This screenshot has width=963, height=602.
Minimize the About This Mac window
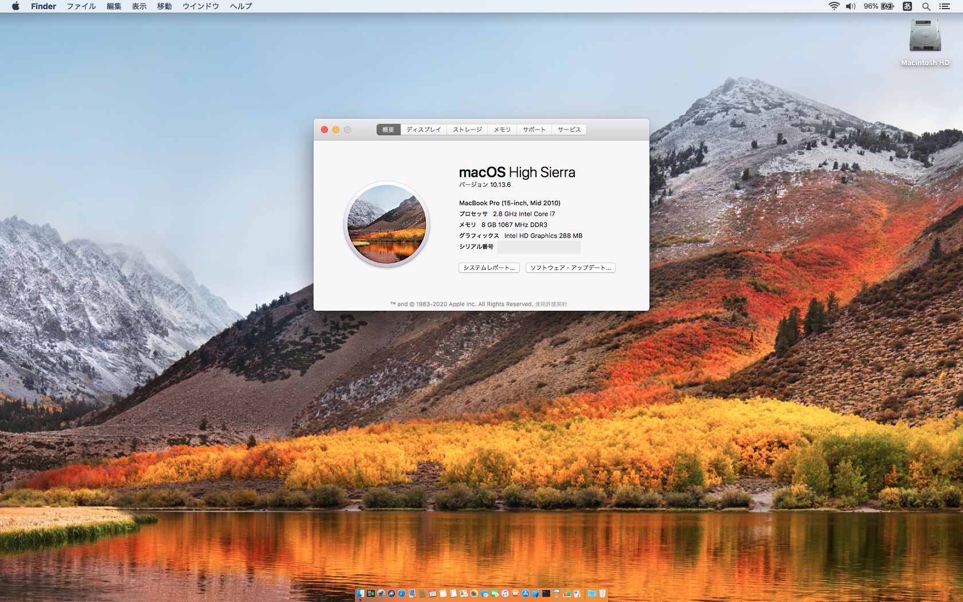tap(336, 130)
